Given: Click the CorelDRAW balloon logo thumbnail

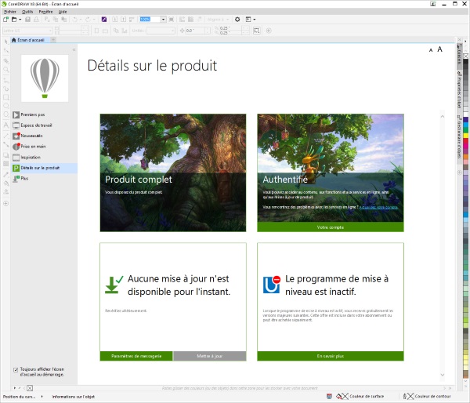Looking at the screenshot, I should (45, 78).
